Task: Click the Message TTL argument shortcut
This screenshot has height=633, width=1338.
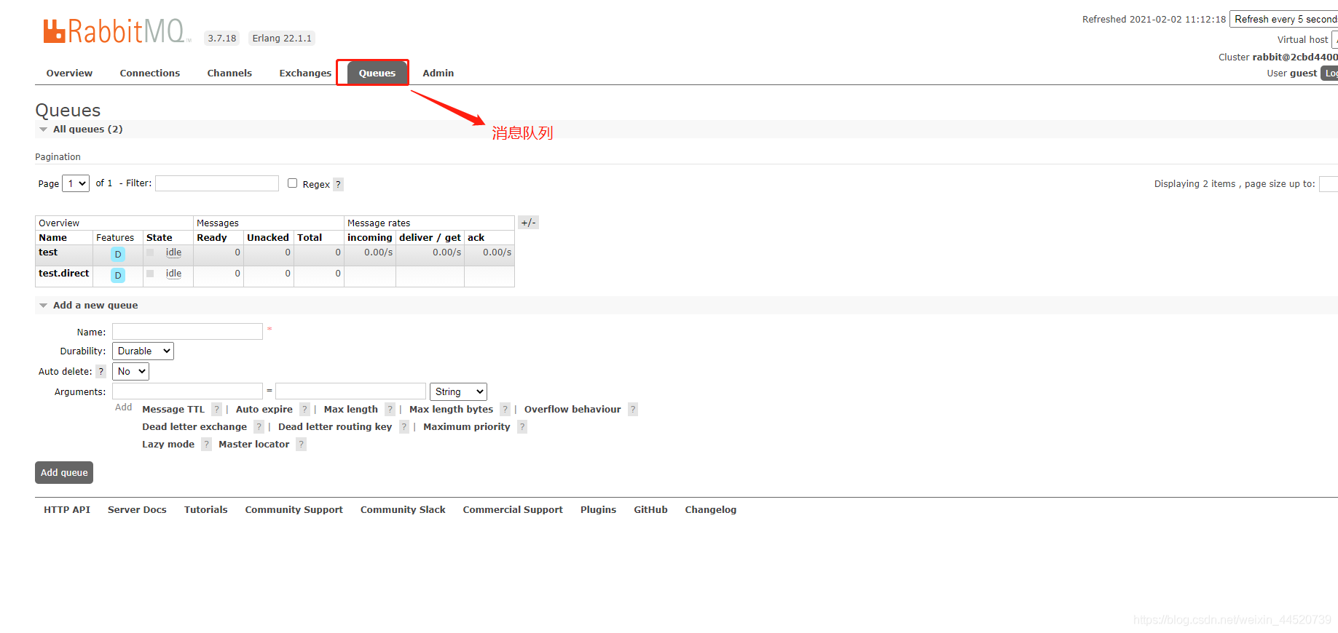Action: (173, 410)
